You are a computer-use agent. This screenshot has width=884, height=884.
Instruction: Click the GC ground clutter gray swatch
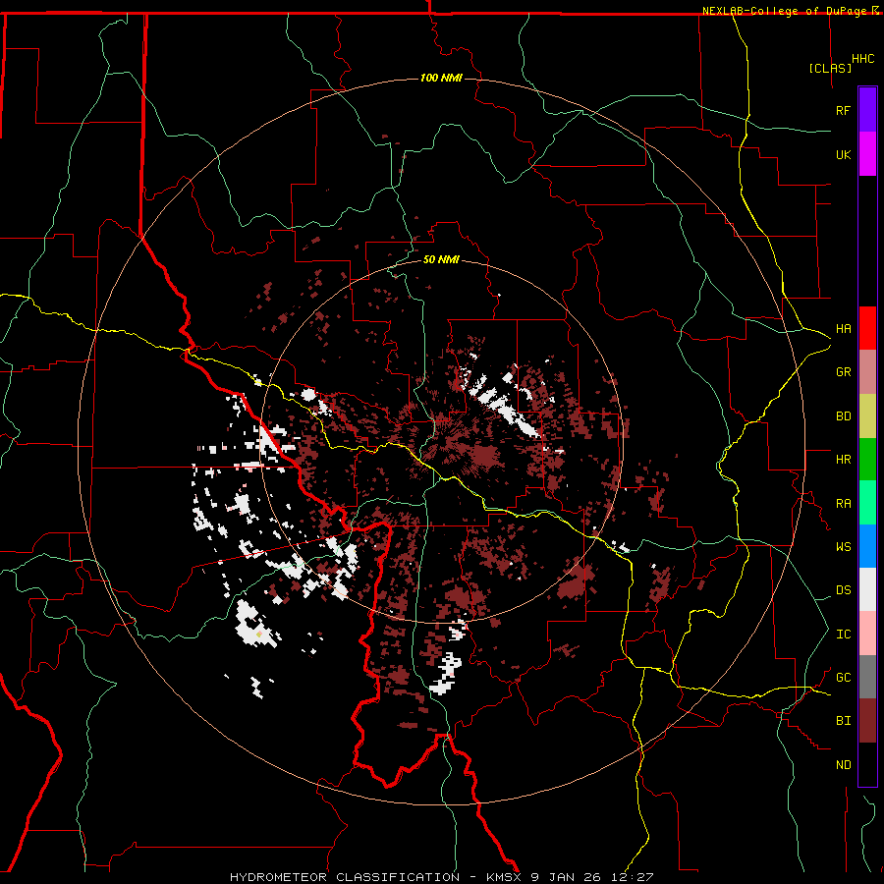pyautogui.click(x=867, y=677)
